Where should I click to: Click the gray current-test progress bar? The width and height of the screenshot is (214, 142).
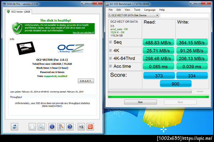(150, 92)
